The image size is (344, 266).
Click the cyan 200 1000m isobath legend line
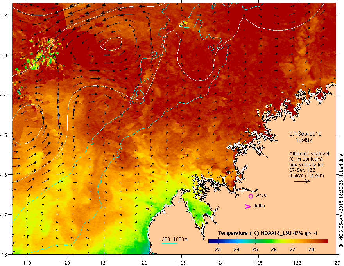pos(170,243)
